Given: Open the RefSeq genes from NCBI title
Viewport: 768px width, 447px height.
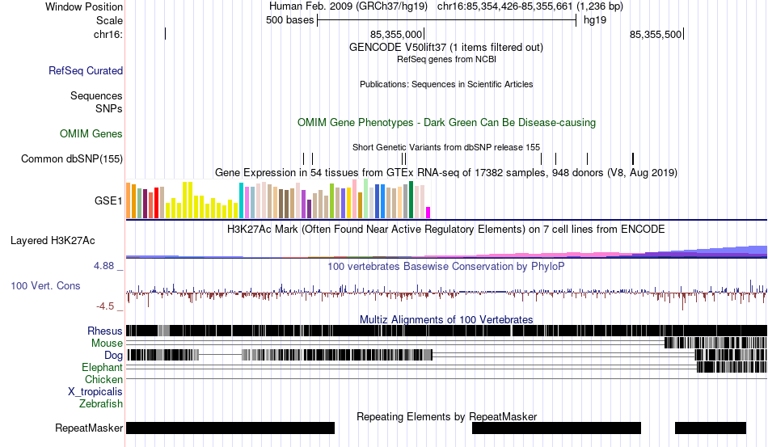Looking at the screenshot, I should coord(446,59).
